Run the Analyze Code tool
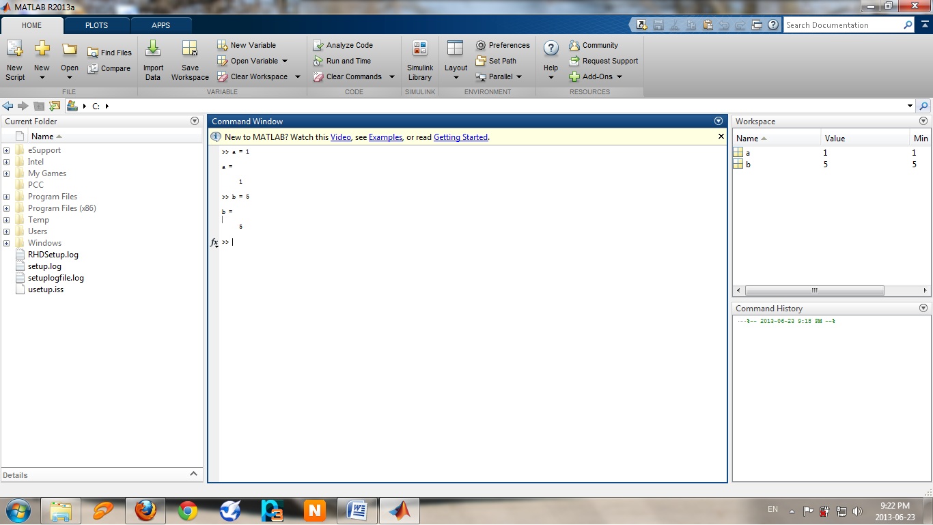Screen dimensions: 933x525 (343, 45)
